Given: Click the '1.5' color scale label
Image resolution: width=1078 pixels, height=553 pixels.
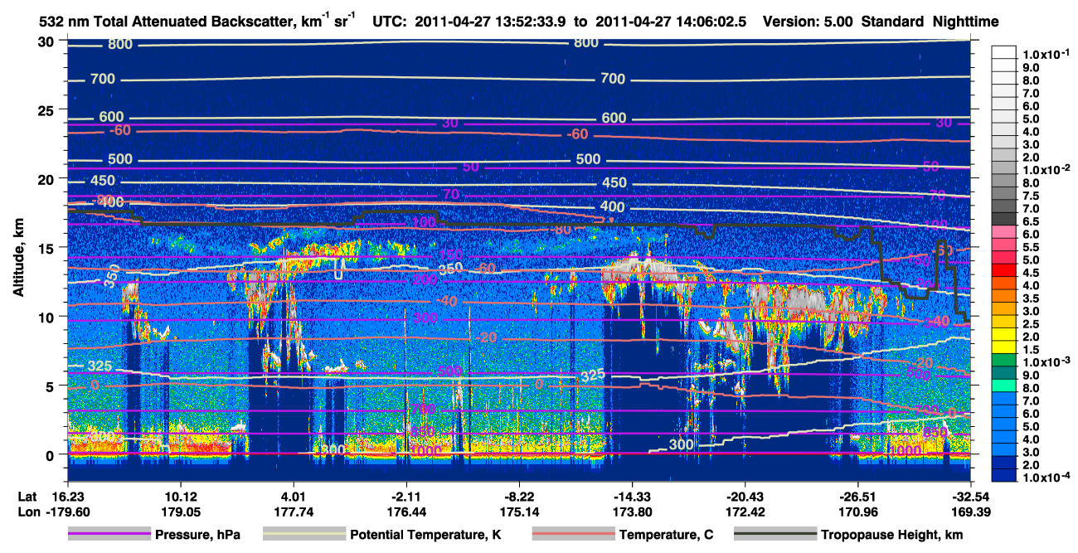Looking at the screenshot, I should (1029, 350).
